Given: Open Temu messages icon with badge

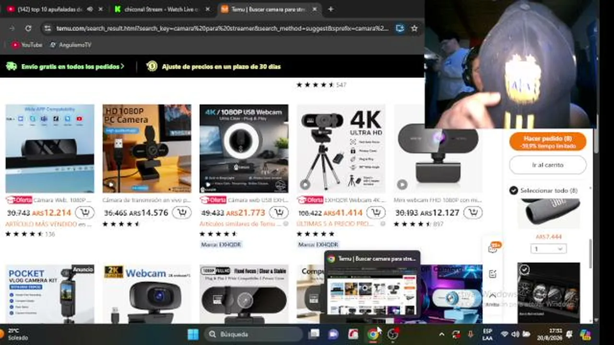Looking at the screenshot, I should click(493, 248).
